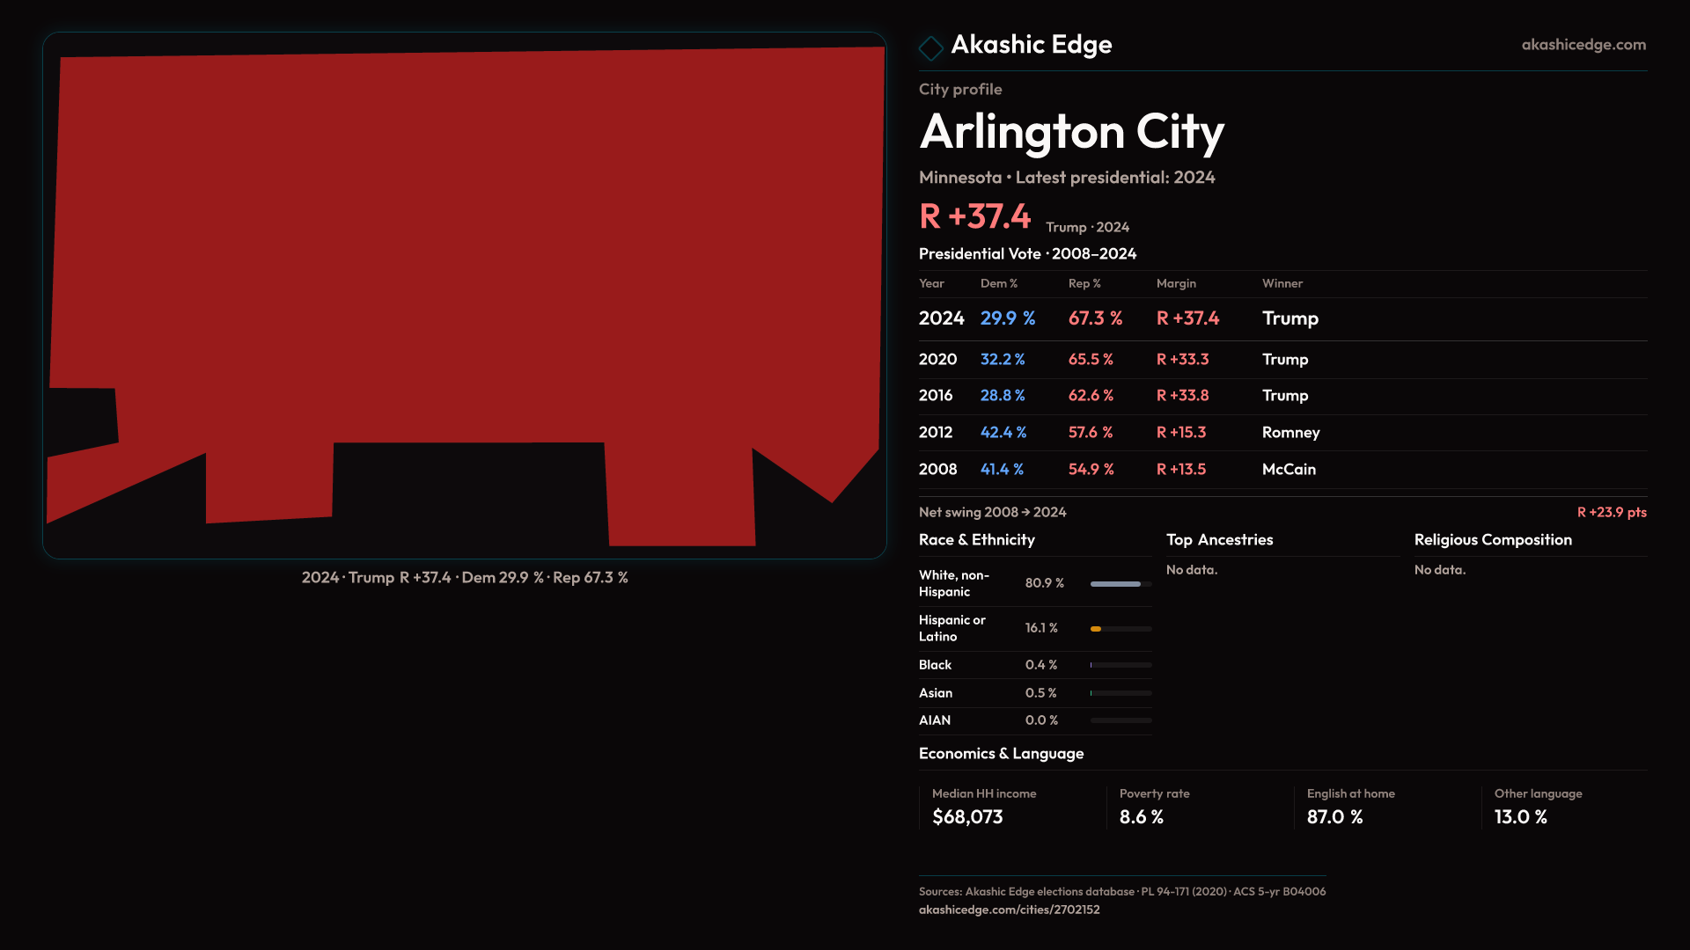Click the Religious Composition heading

1492,540
